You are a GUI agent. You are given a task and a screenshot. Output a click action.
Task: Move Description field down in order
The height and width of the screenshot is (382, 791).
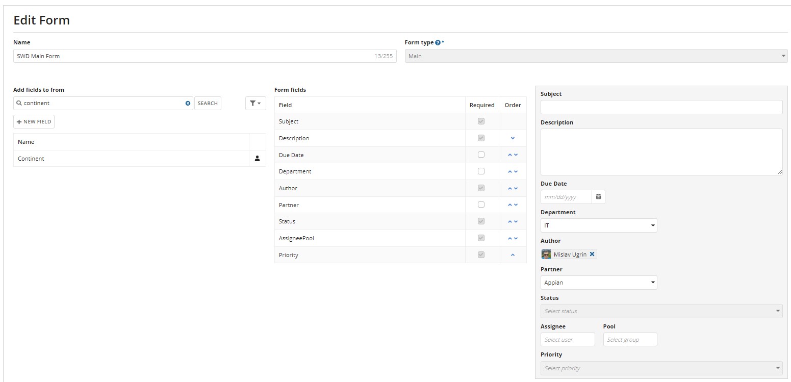(513, 138)
